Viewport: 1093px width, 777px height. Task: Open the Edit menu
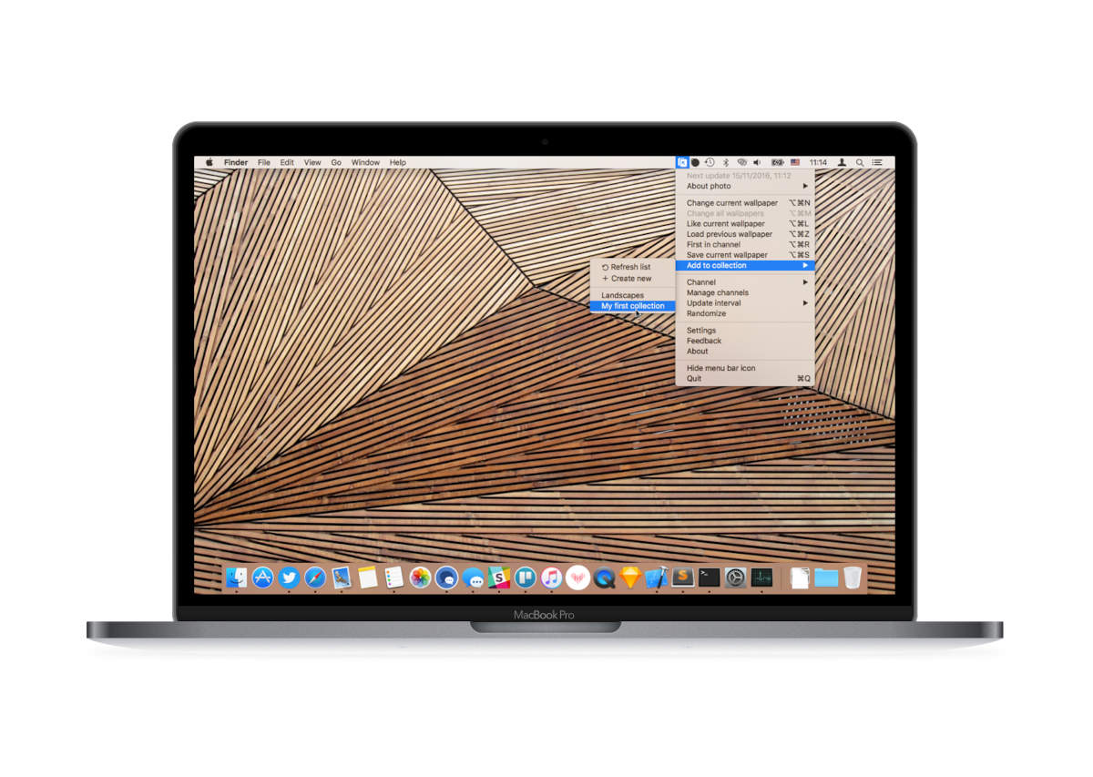click(287, 162)
